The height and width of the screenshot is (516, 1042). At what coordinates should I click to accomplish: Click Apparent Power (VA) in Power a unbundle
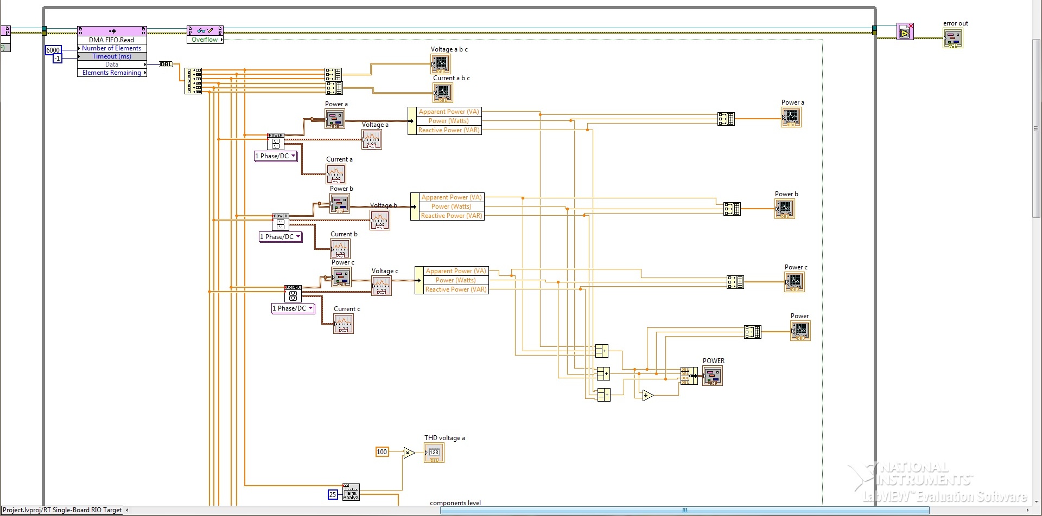[449, 112]
